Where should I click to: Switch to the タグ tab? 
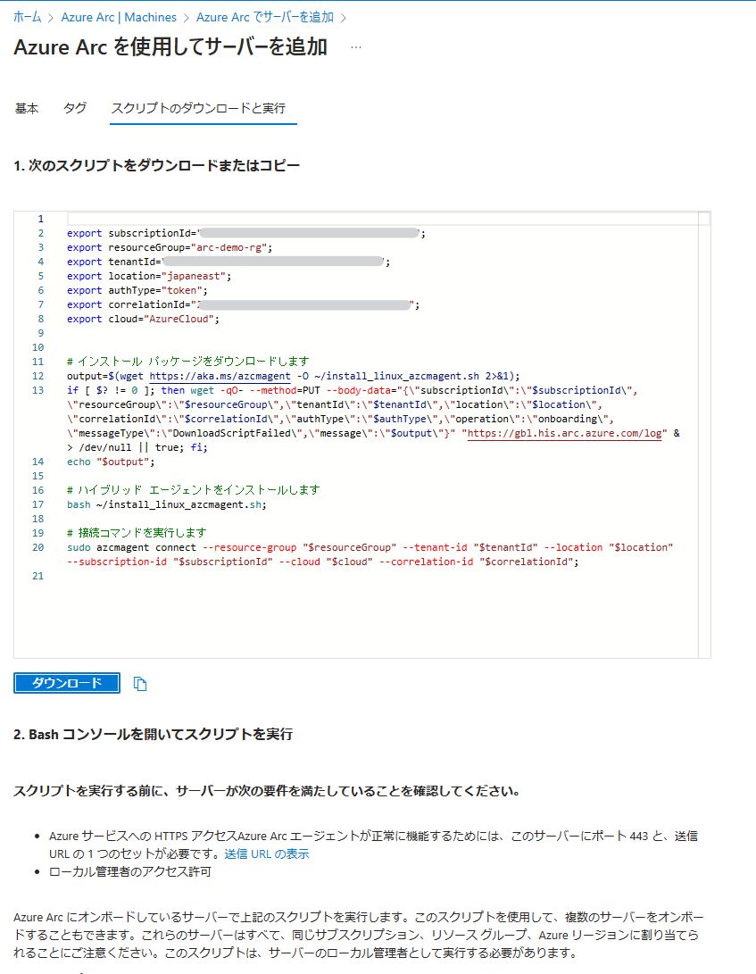click(x=75, y=108)
